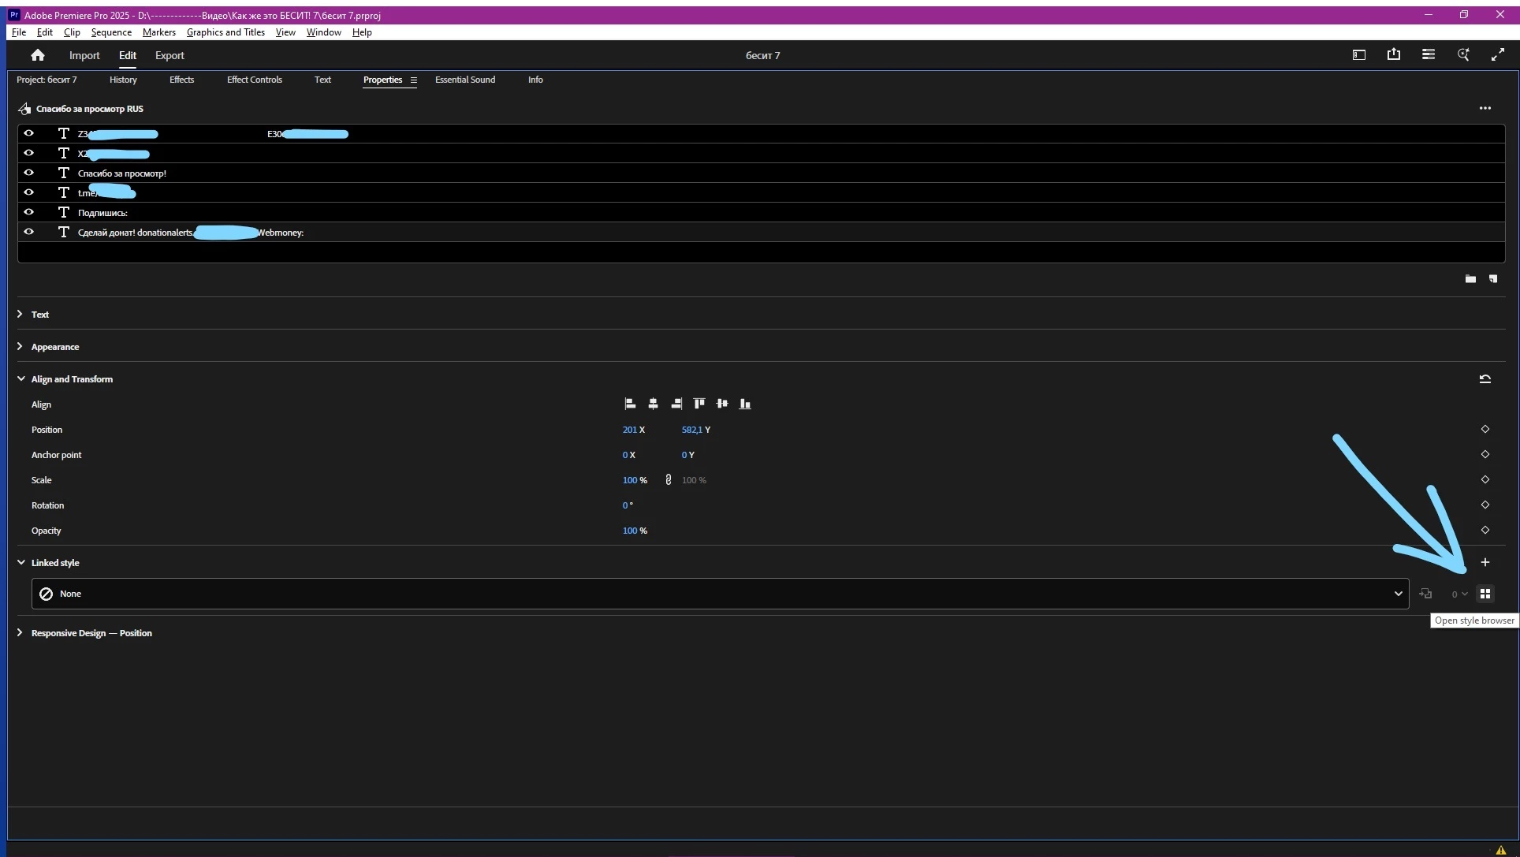
Task: Expand the Appearance section
Action: coord(20,346)
